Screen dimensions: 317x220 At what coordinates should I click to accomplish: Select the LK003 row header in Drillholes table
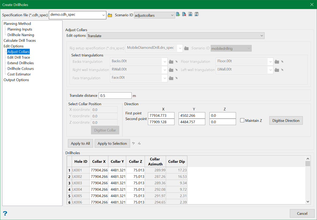(x=69, y=183)
